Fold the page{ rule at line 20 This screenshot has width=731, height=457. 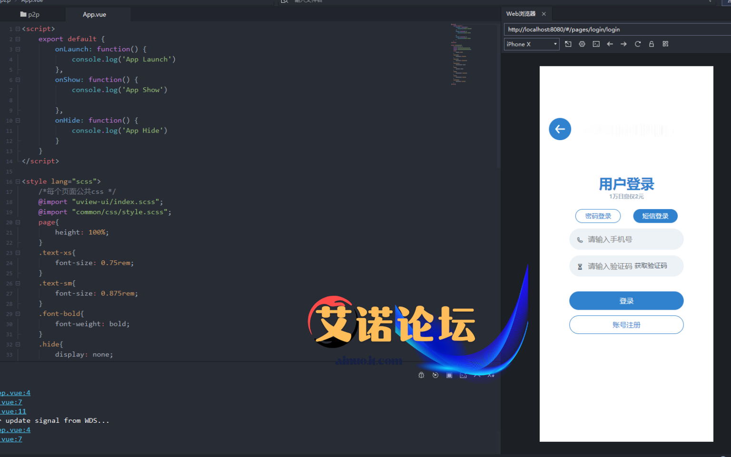(18, 222)
